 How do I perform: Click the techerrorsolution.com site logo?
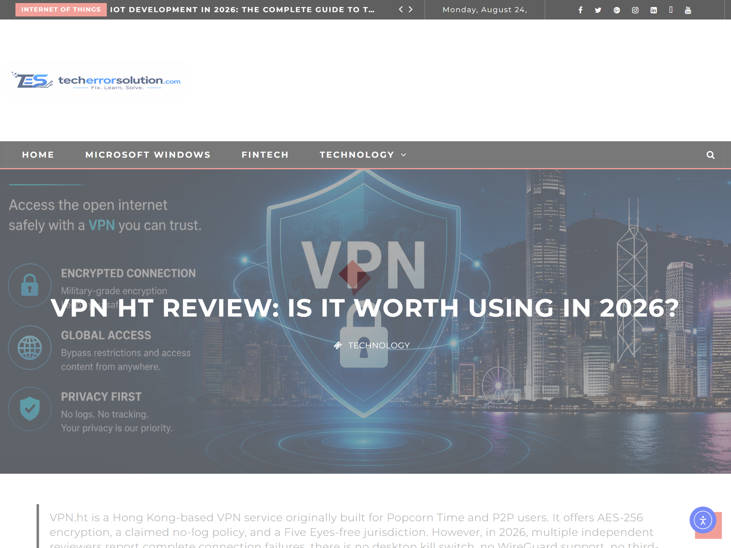point(97,81)
